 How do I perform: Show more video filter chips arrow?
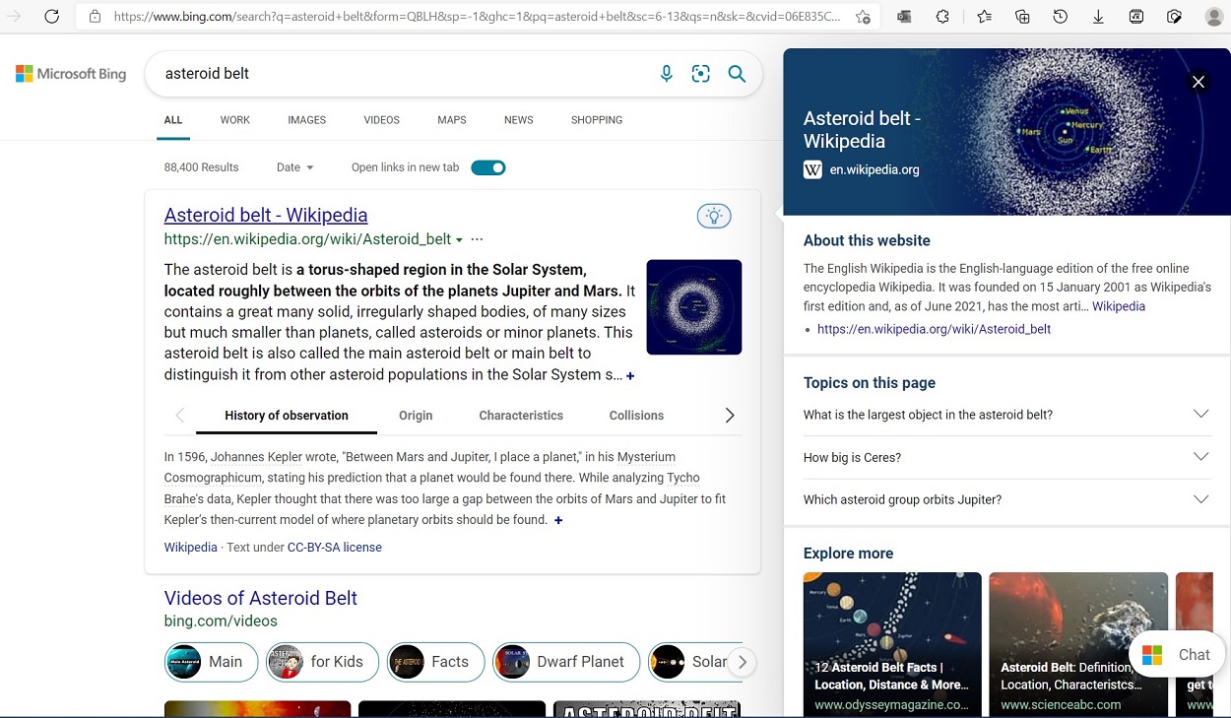[743, 662]
